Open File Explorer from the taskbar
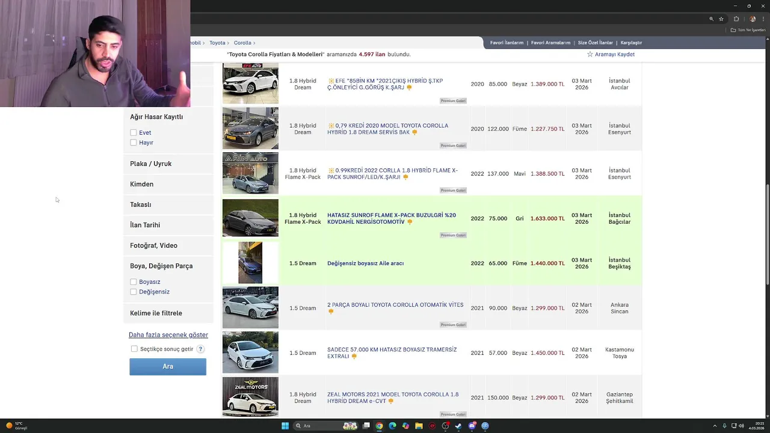The image size is (770, 433). click(419, 426)
